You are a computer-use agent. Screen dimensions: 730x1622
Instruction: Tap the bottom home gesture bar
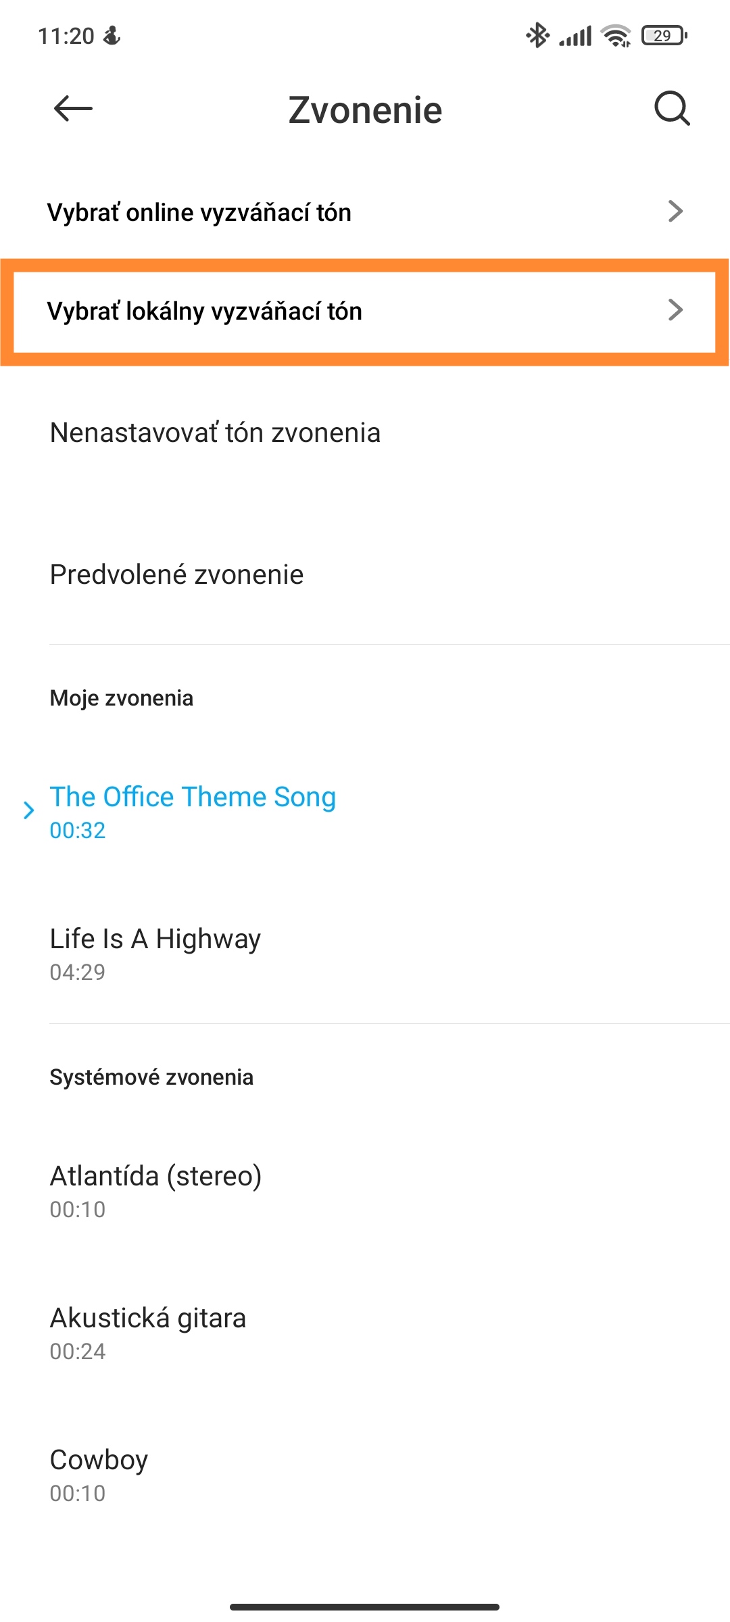365,1606
